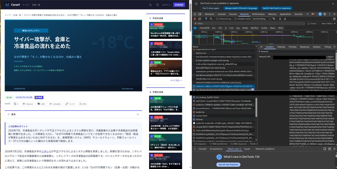This screenshot has width=337, height=169.
Task: Open the Network conditions drawer tab
Action: coord(265,149)
